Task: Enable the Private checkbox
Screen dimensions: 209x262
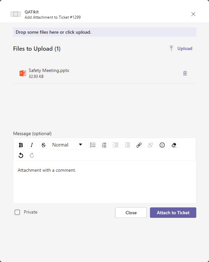Action: [17, 212]
